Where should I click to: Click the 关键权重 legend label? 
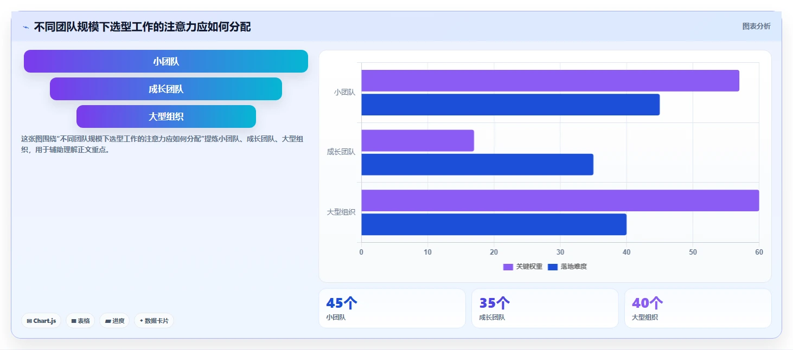pyautogui.click(x=529, y=267)
